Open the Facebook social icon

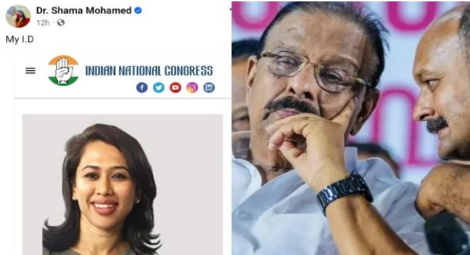(x=142, y=87)
